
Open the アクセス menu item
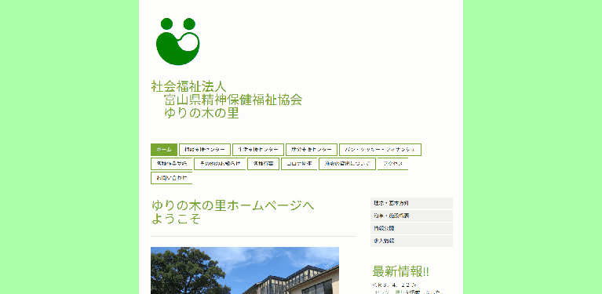coord(392,164)
